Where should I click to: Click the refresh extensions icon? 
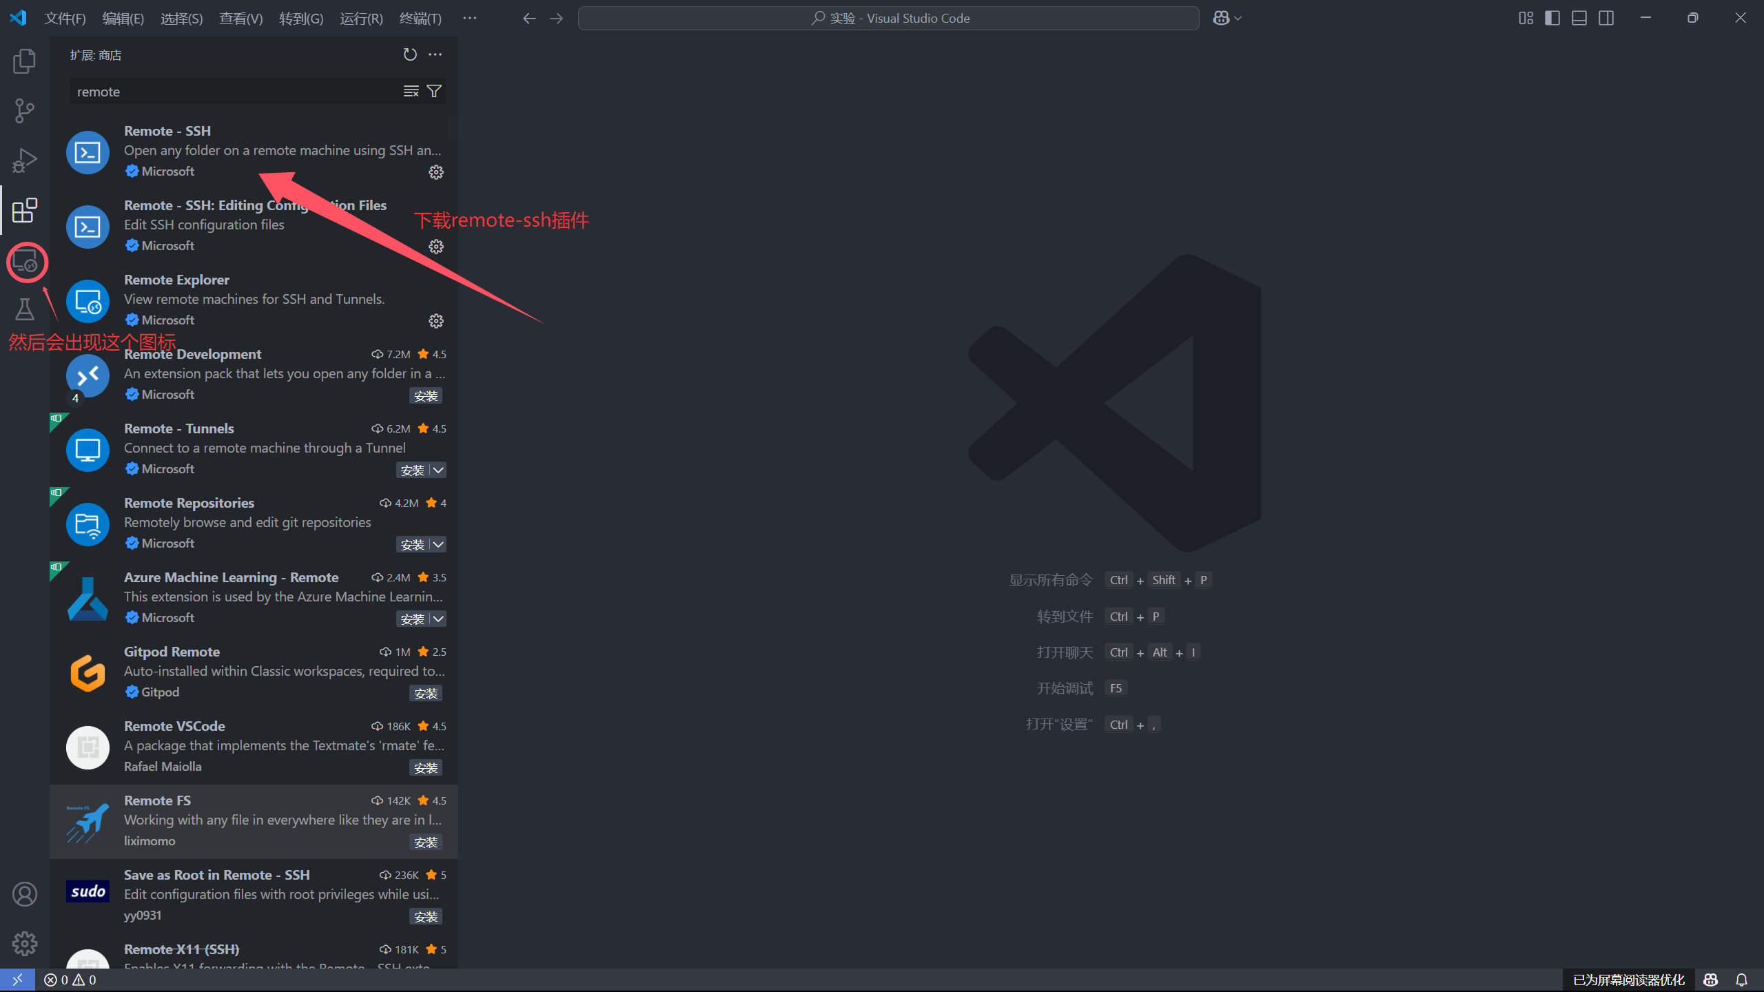pos(410,54)
